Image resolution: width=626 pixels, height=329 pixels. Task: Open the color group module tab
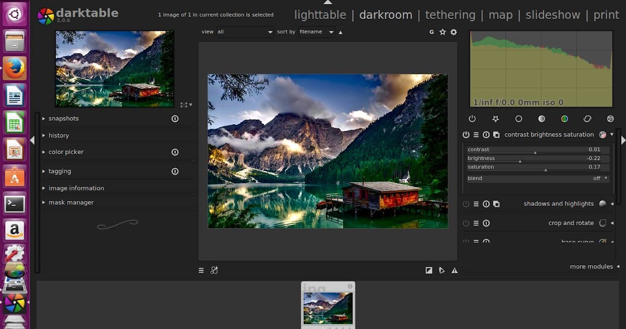click(564, 119)
